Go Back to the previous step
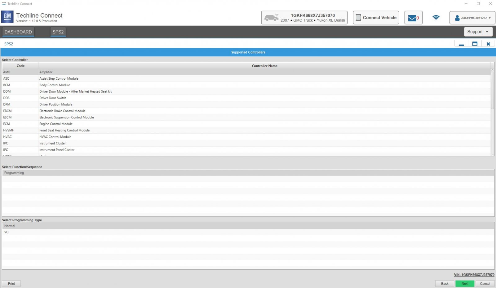This screenshot has height=288, width=496. click(x=445, y=284)
